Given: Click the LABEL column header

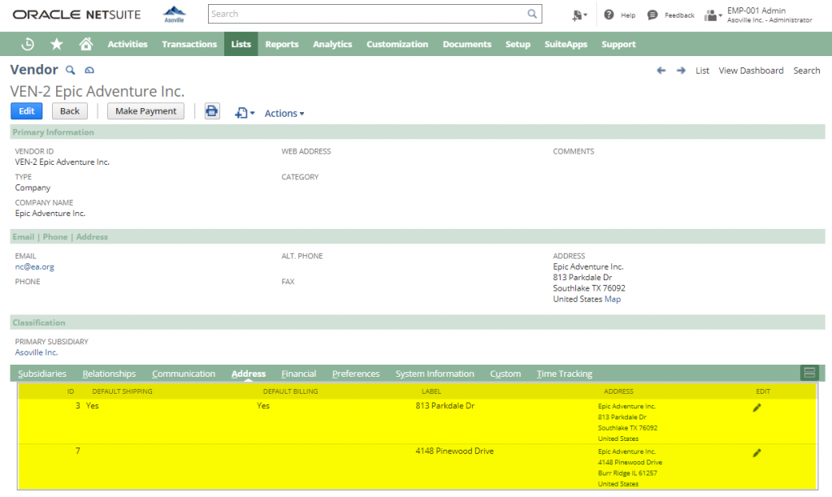Looking at the screenshot, I should 431,391.
